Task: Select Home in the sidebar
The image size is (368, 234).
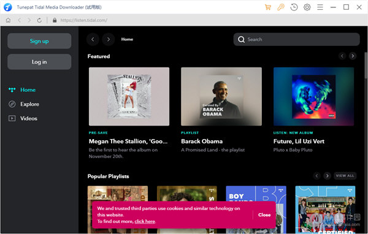Action: [x=22, y=90]
